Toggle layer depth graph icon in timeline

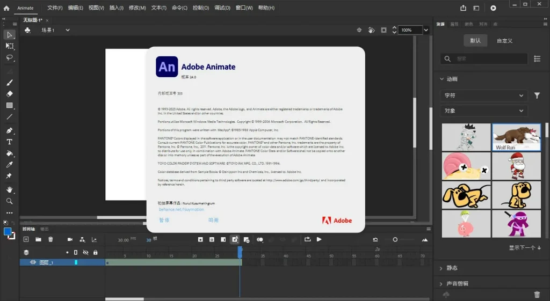[x=94, y=239]
